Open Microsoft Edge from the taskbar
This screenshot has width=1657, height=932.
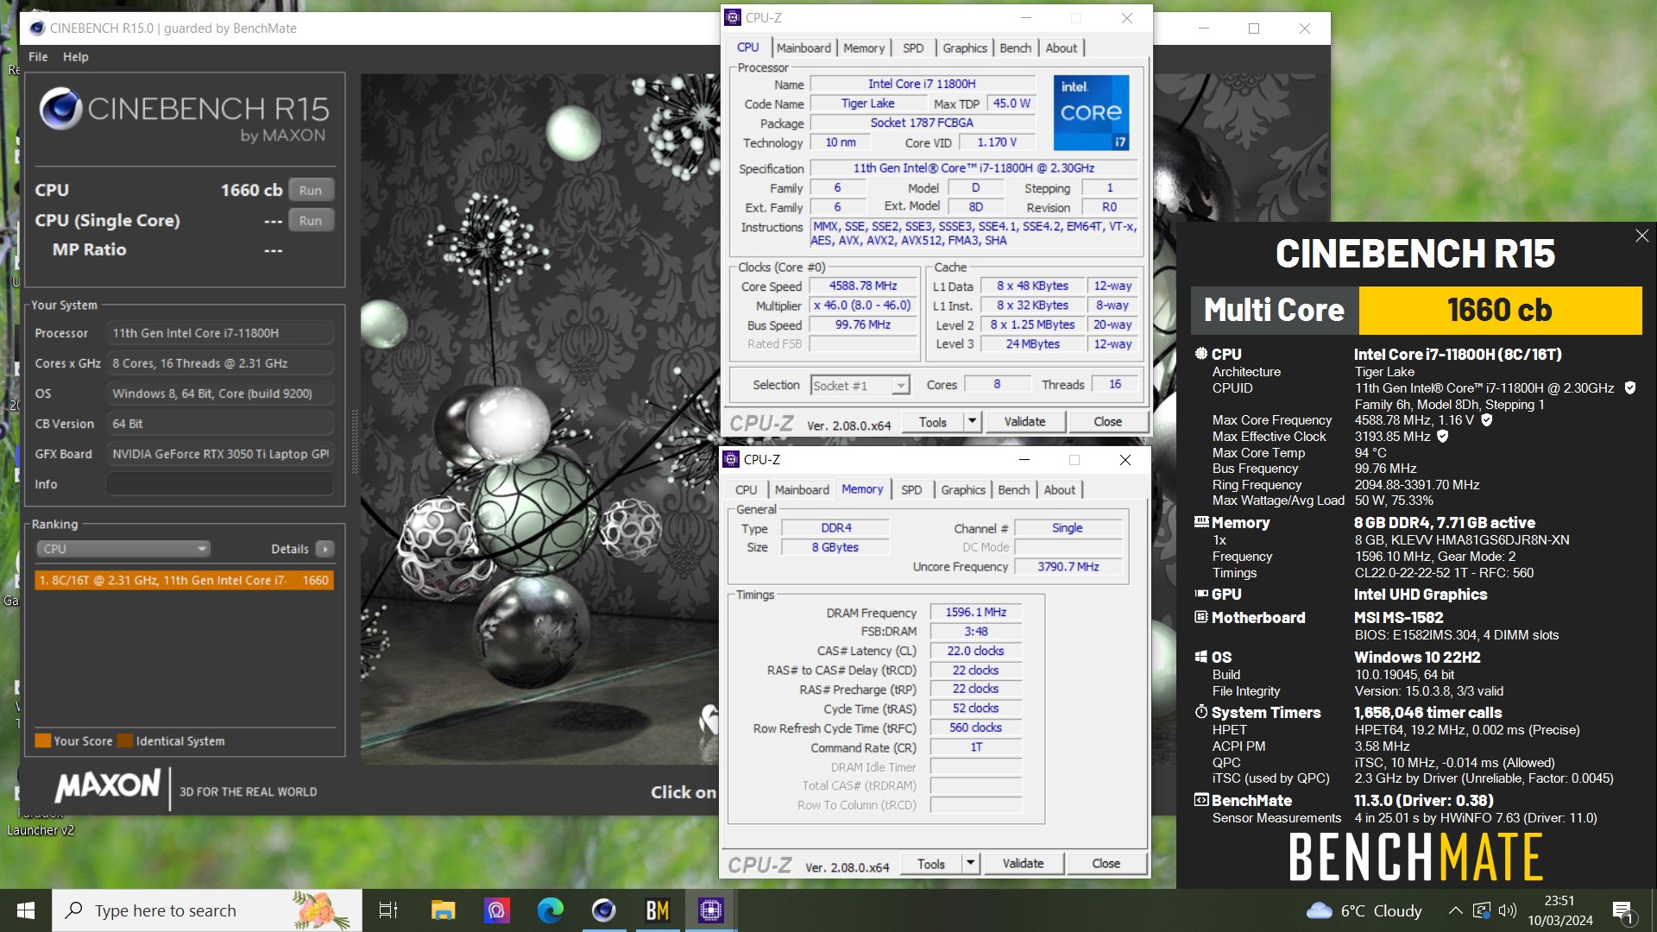coord(550,910)
